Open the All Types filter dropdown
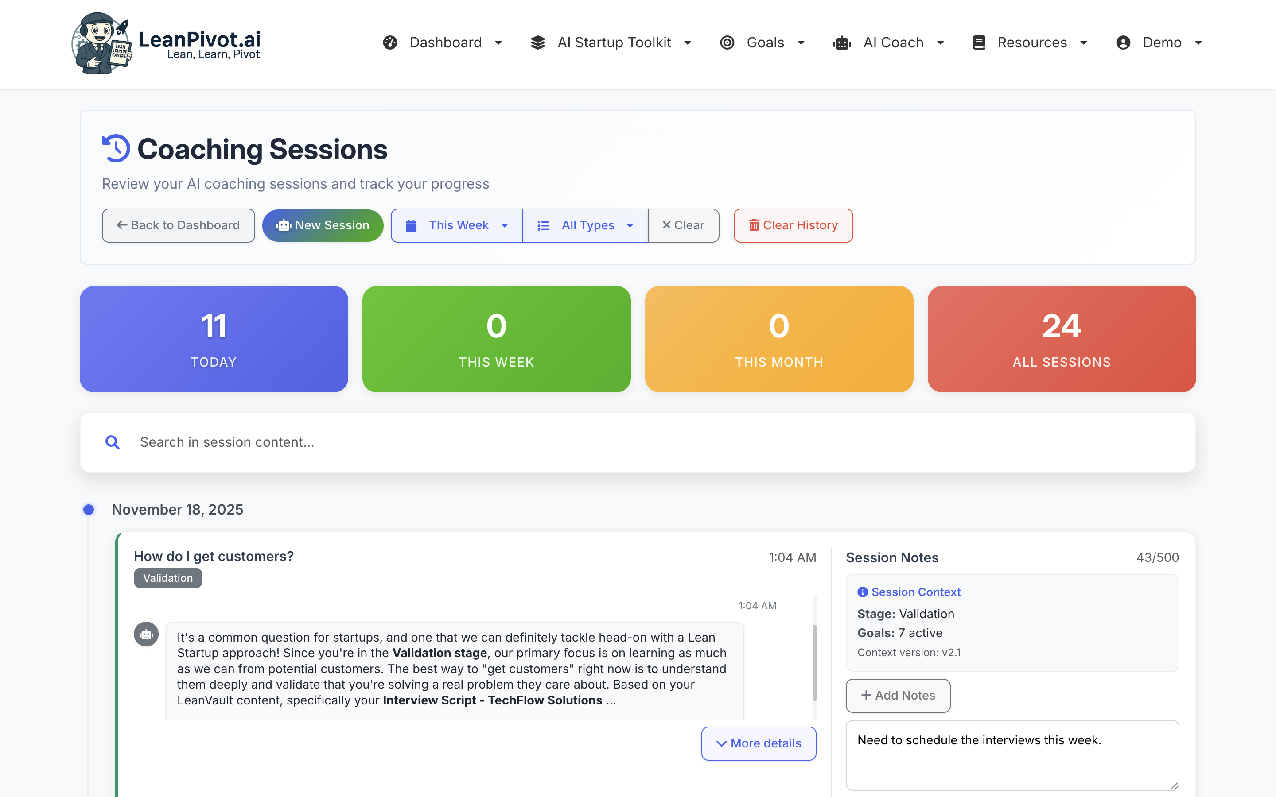The height and width of the screenshot is (797, 1276). point(585,226)
